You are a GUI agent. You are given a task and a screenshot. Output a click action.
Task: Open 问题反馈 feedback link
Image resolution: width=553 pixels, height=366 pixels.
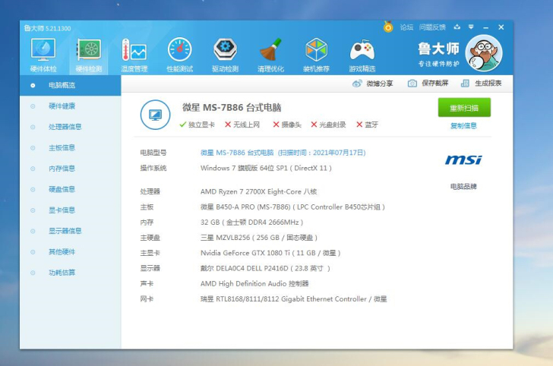[432, 27]
